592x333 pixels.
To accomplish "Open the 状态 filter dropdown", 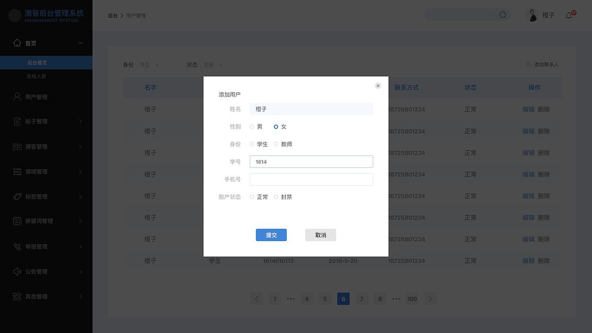I will (x=213, y=65).
